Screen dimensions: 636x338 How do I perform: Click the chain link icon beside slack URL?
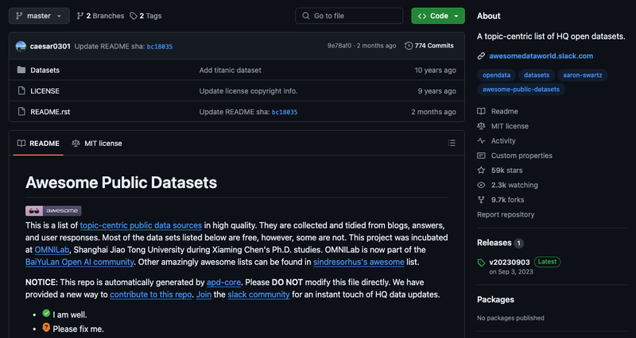[x=481, y=56]
